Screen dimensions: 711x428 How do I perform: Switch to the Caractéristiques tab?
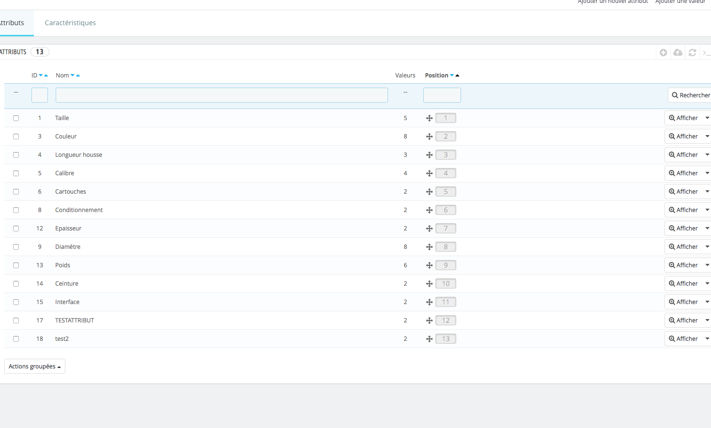pyautogui.click(x=70, y=23)
